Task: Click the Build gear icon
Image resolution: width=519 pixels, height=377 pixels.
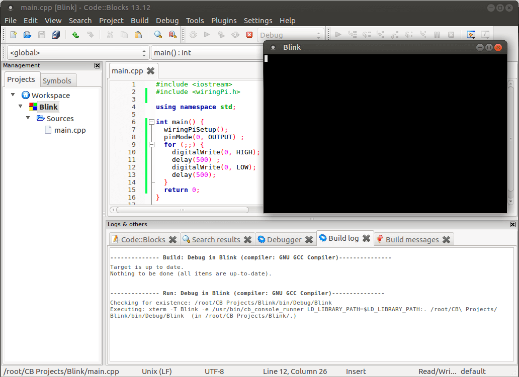Action: [x=193, y=35]
